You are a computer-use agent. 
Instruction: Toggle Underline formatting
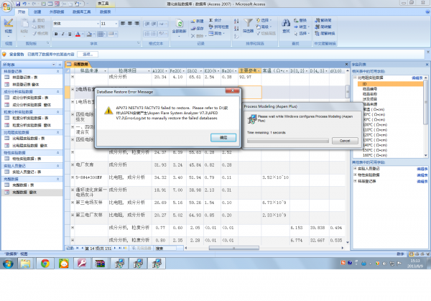coord(70,34)
